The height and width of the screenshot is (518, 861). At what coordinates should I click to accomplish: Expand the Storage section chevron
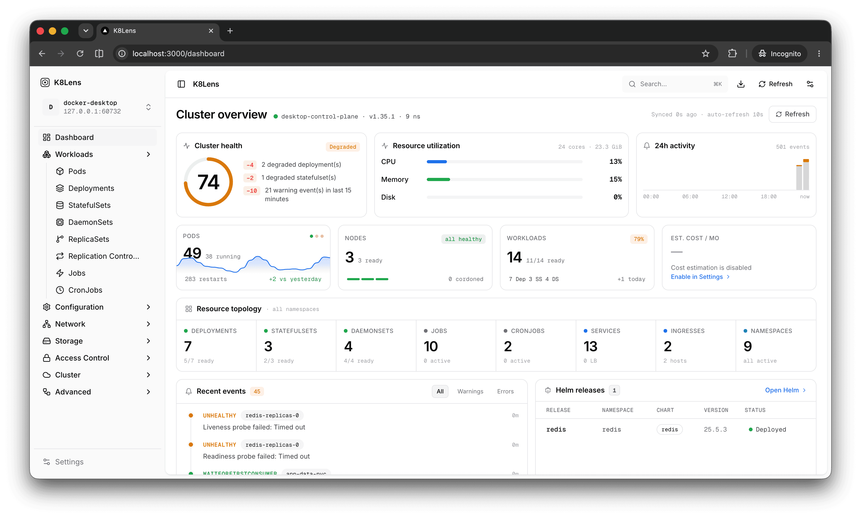148,341
